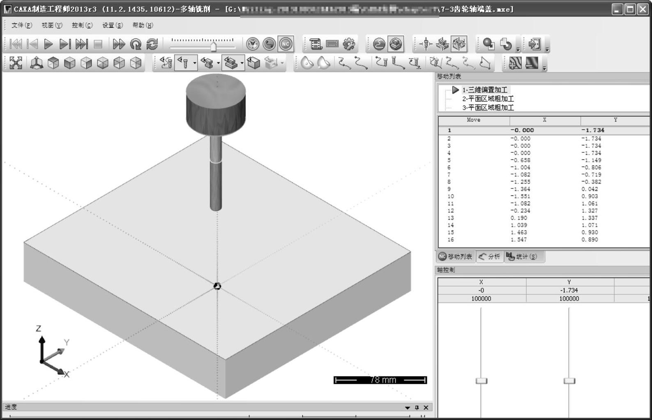
Task: Switch to the 统计(S) tab
Action: (522, 257)
